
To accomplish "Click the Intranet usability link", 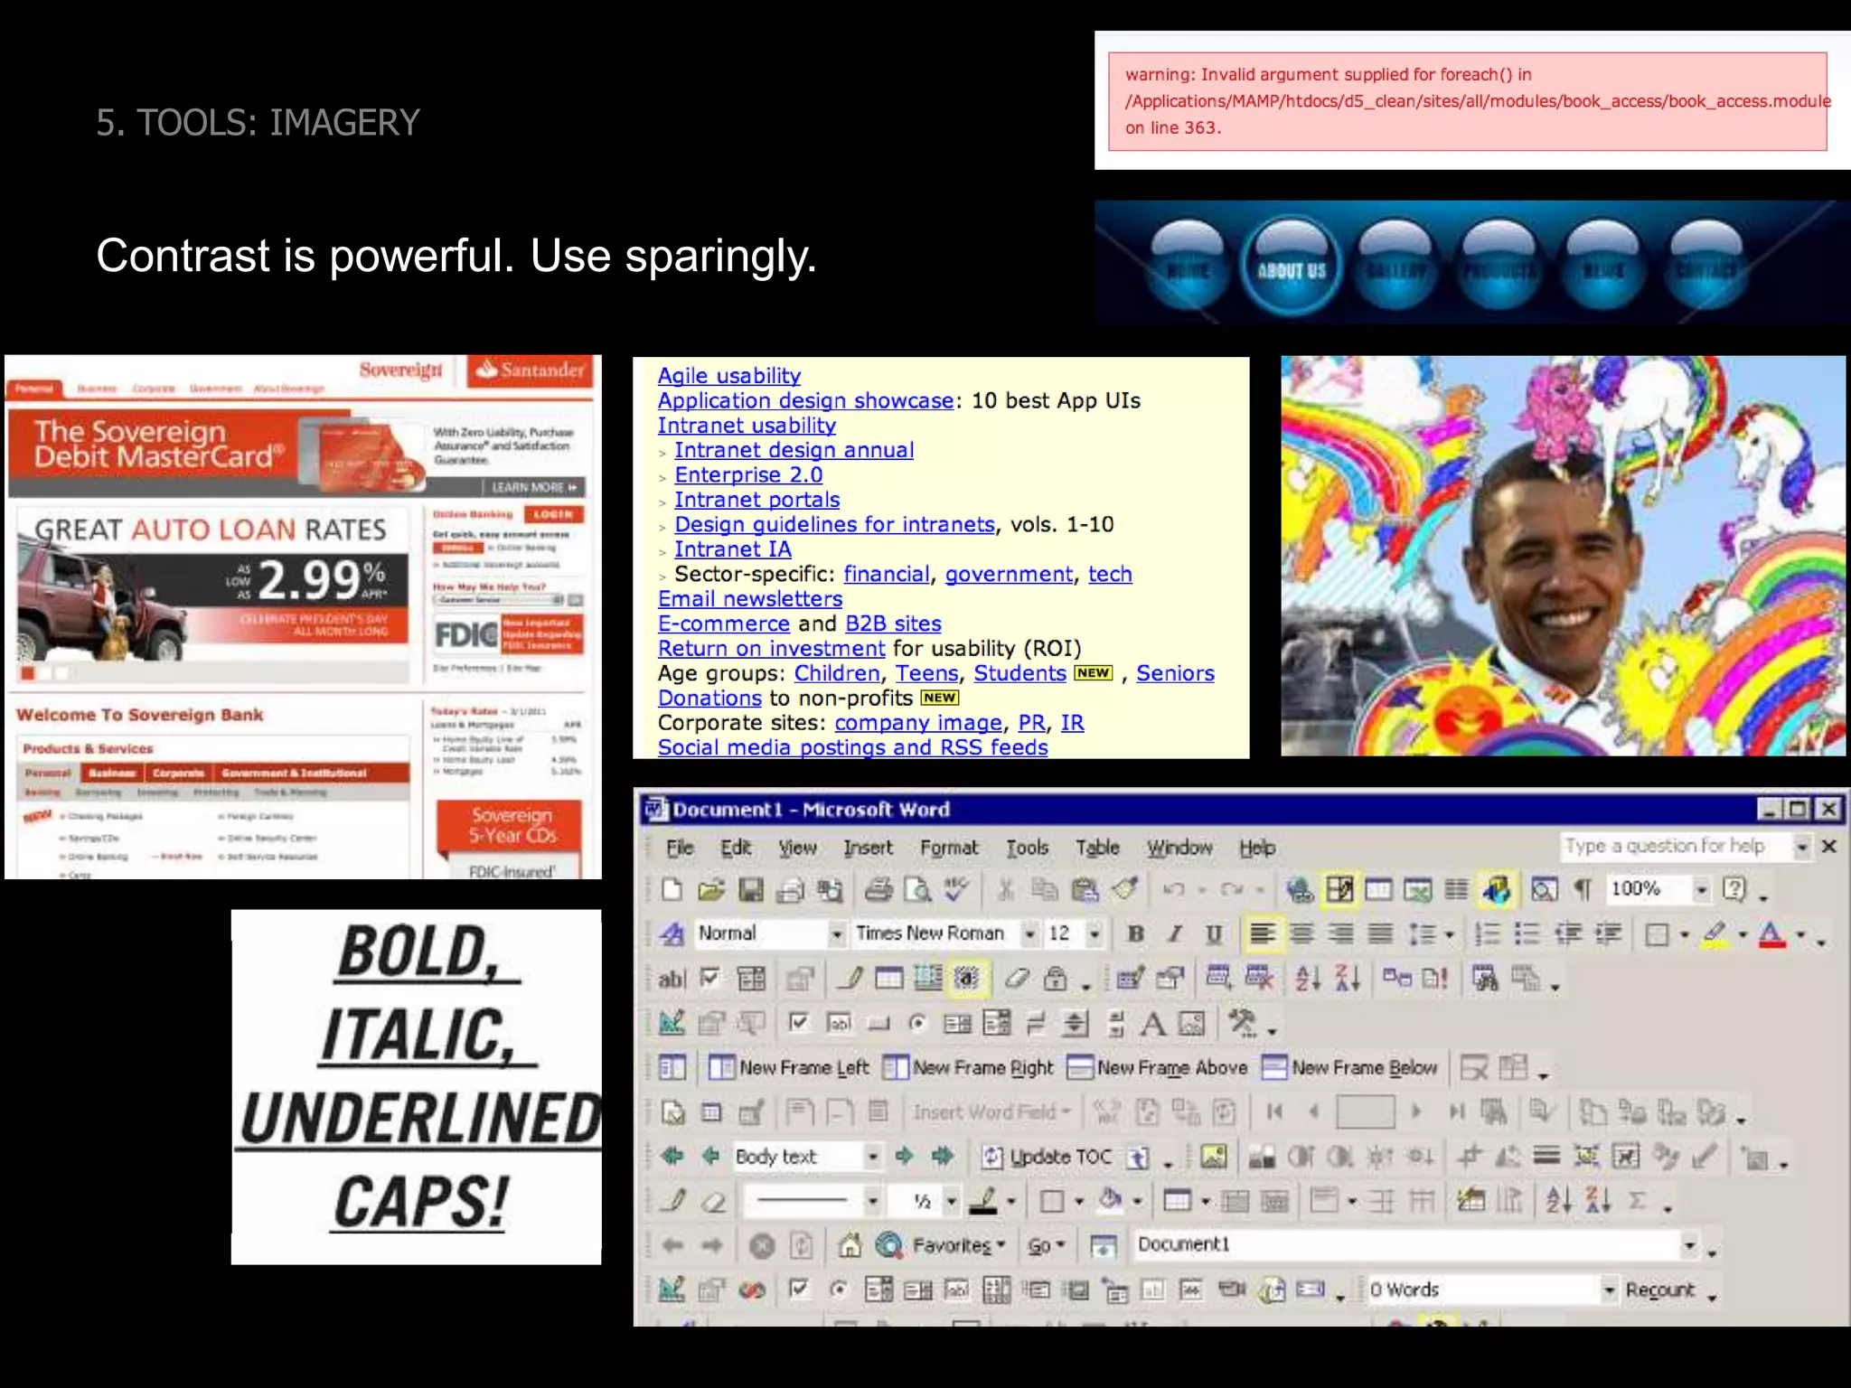I will coord(747,426).
